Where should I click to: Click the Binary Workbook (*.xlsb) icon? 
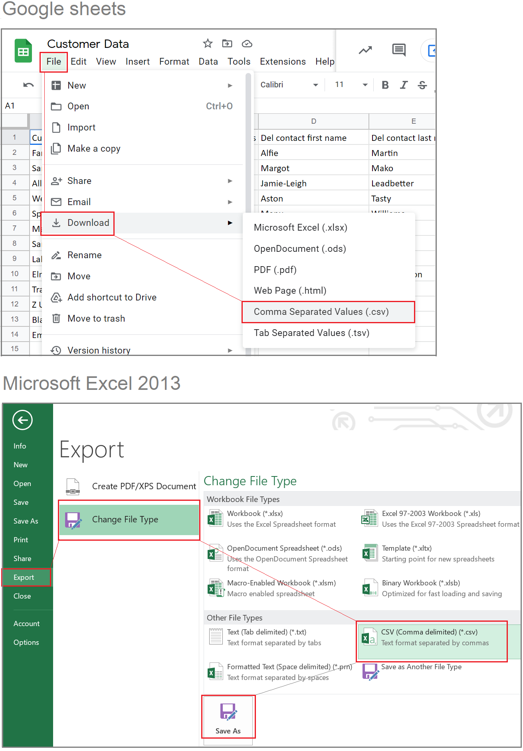click(x=370, y=587)
